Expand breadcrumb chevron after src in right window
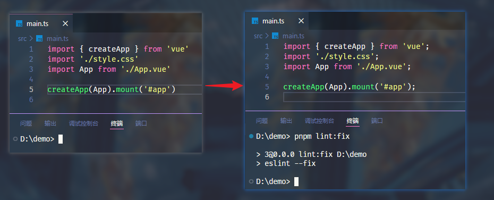The width and height of the screenshot is (494, 200). tap(267, 36)
